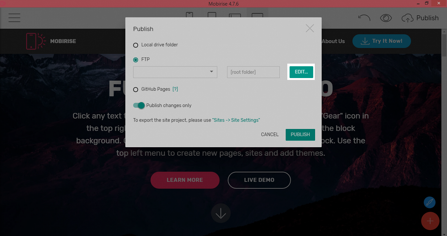447x236 pixels.
Task: Click the green PUBLISH button
Action: tap(300, 135)
